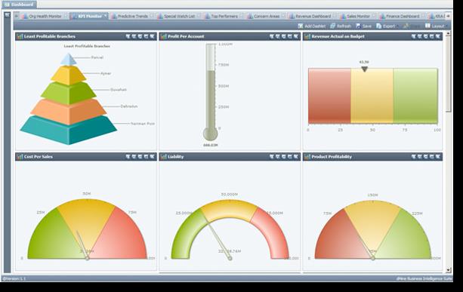Click the Revenue Actual on Budget marker triangle
The width and height of the screenshot is (463, 292).
pos(364,69)
